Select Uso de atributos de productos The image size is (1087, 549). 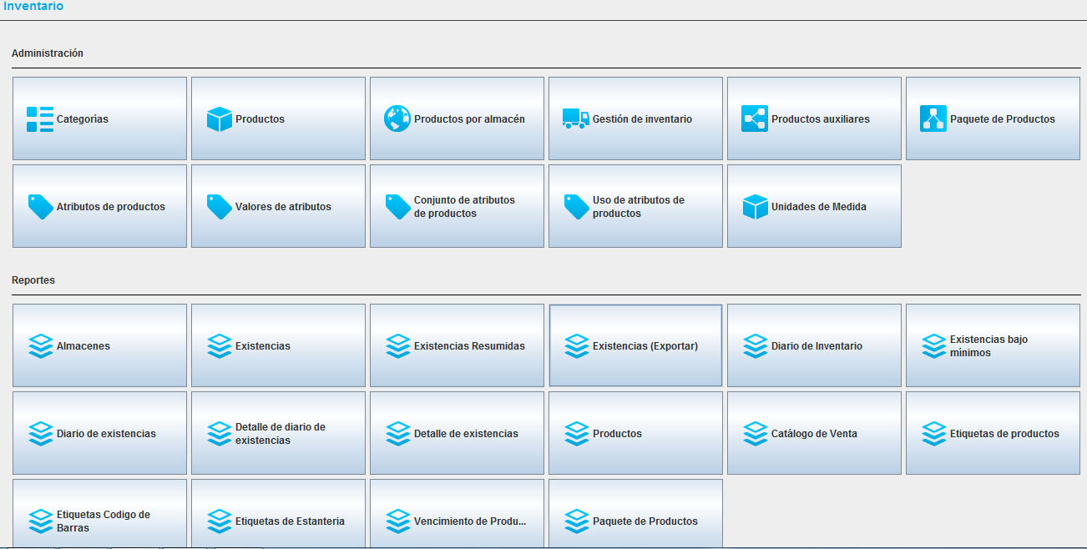[635, 206]
